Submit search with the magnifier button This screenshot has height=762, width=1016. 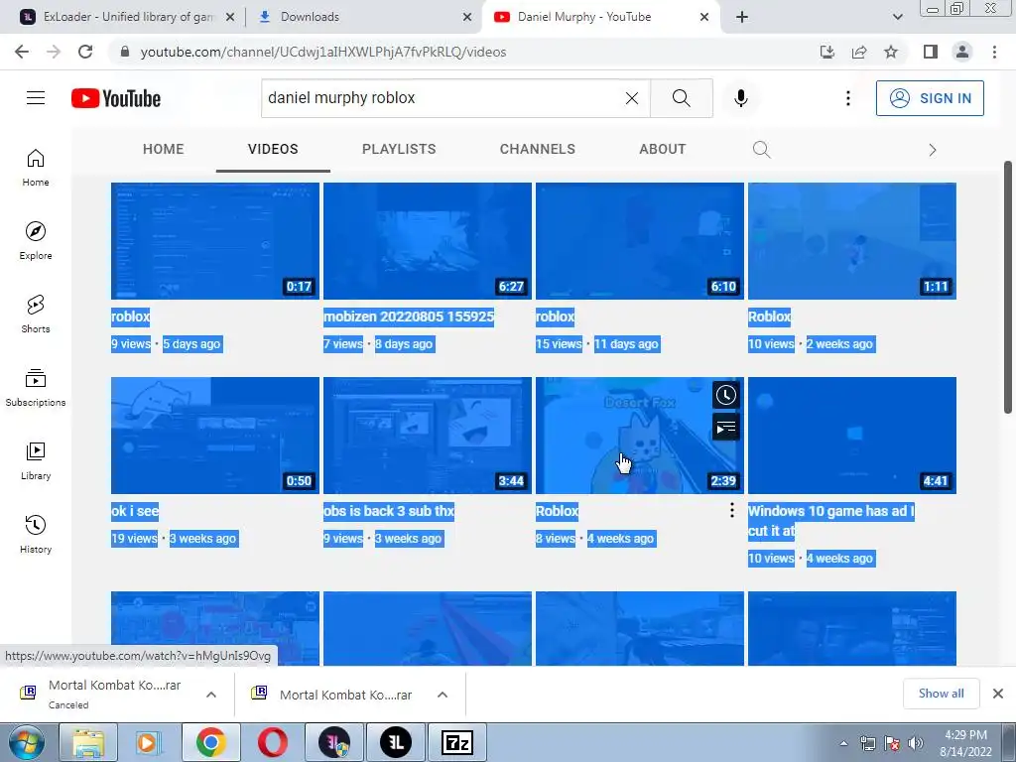tap(681, 98)
